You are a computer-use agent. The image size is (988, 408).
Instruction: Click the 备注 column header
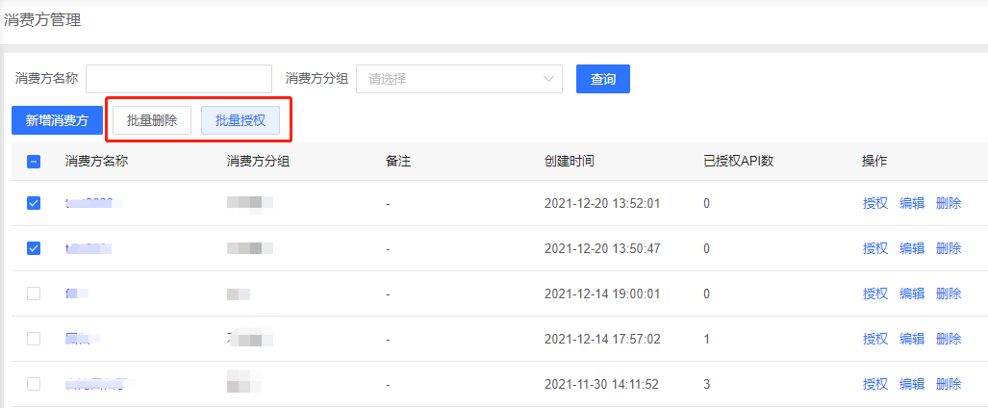398,162
